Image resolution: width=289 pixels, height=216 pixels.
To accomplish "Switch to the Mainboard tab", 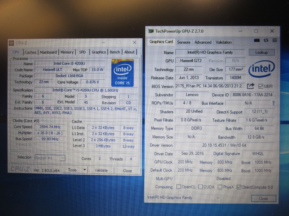I will coord(48,52).
